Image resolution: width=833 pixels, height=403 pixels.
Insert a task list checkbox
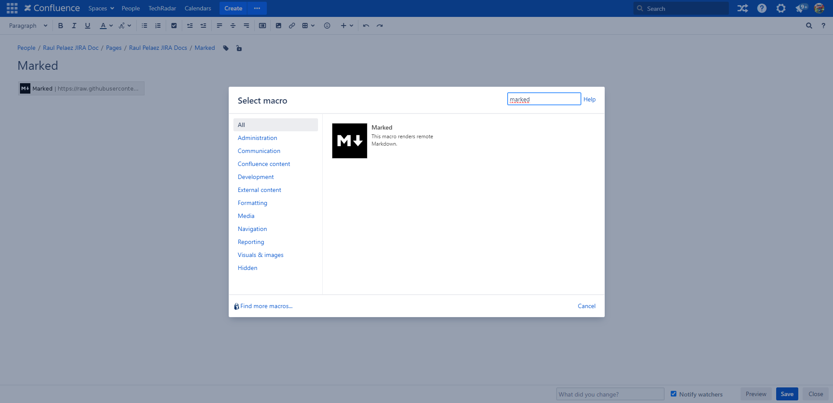pos(174,26)
